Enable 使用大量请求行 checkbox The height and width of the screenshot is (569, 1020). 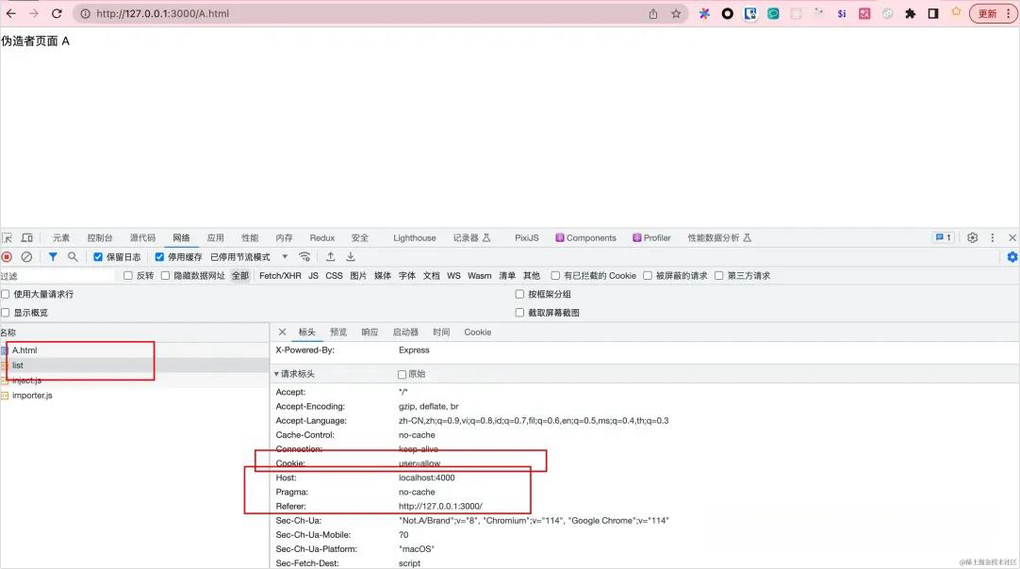point(6,294)
